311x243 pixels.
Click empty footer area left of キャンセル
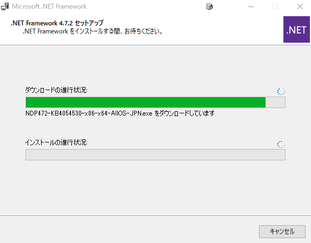(129, 231)
